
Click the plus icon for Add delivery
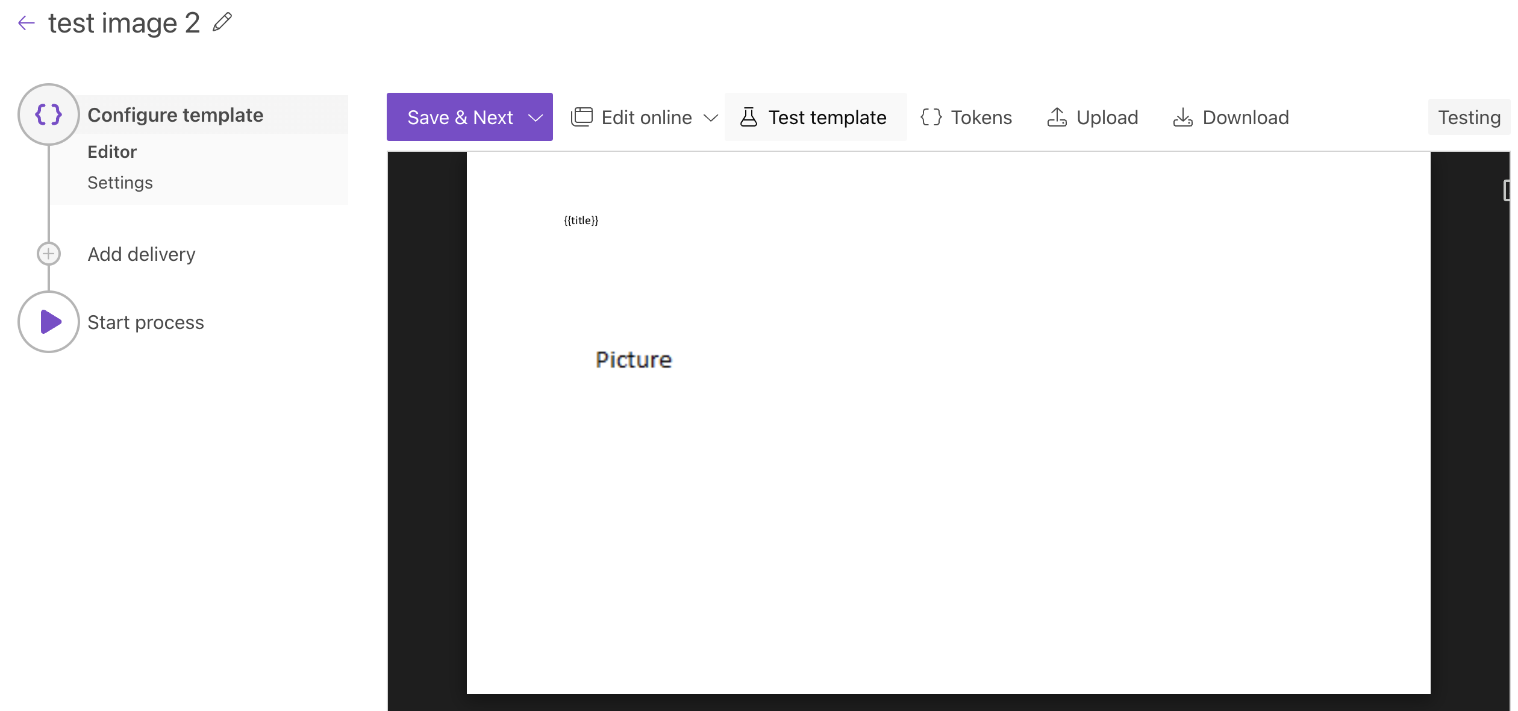click(x=49, y=254)
